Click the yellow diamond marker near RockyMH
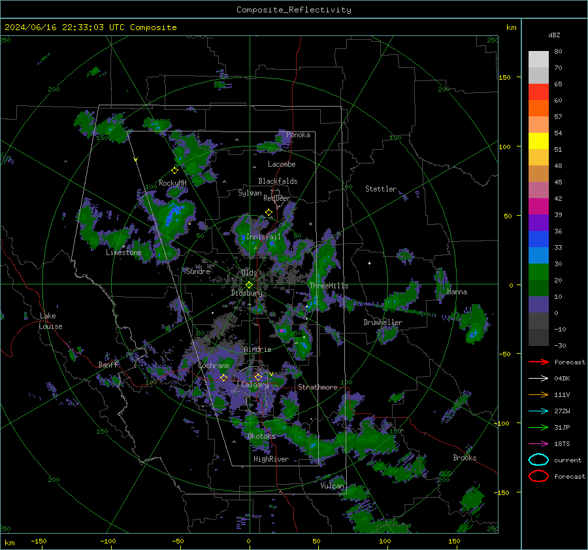Viewport: 588px width, 550px height. [x=174, y=171]
